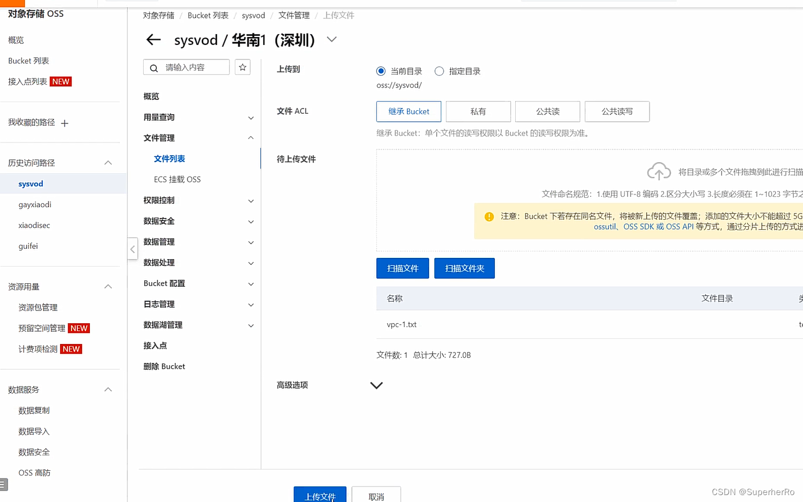Collapse 资源用量 section
The height and width of the screenshot is (502, 803).
click(x=108, y=287)
